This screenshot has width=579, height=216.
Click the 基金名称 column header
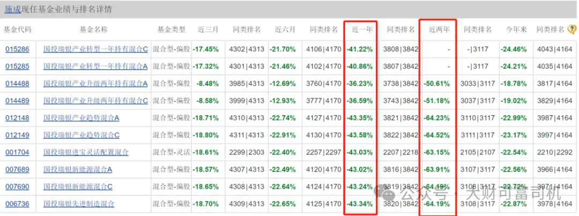click(94, 30)
